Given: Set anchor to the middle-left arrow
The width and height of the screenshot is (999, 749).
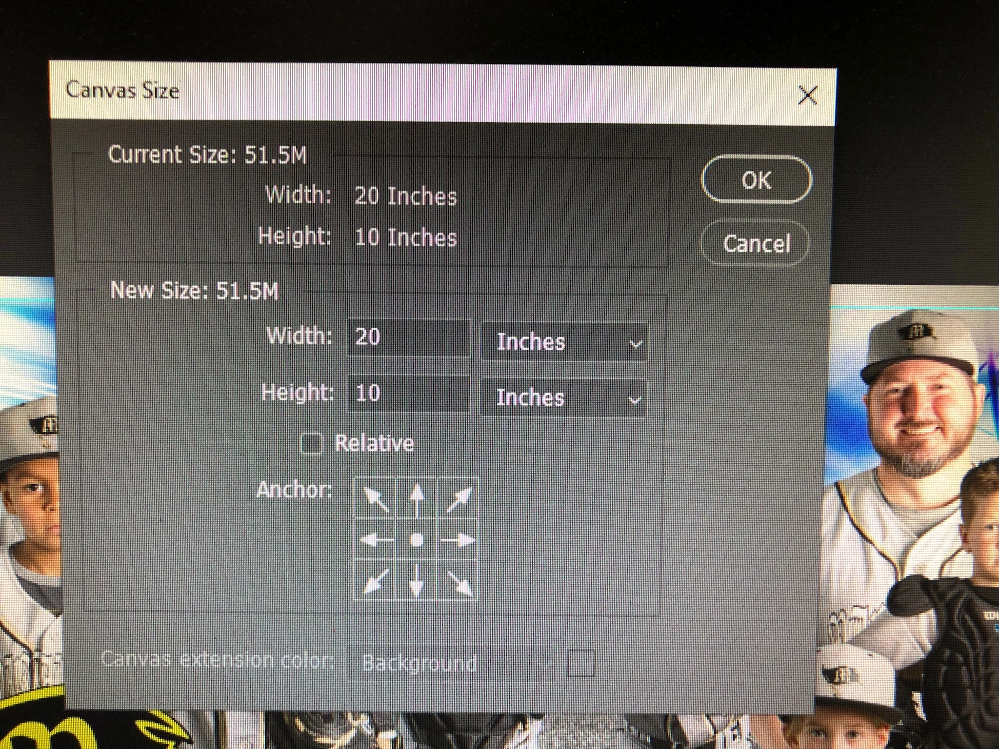Looking at the screenshot, I should point(376,540).
